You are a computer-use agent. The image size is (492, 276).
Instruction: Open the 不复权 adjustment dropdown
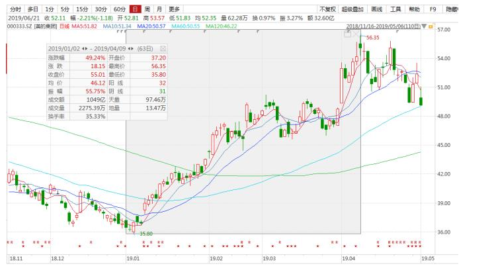tap(327, 10)
